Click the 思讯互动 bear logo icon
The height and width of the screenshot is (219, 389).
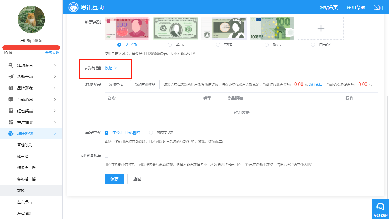(x=73, y=7)
